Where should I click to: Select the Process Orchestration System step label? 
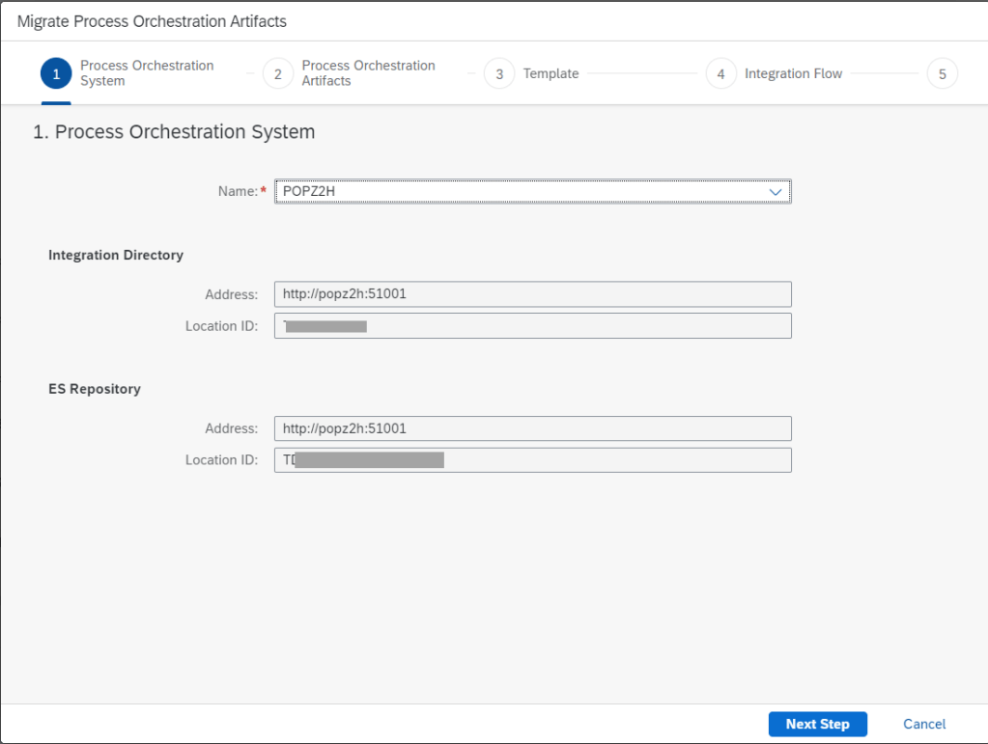click(147, 73)
